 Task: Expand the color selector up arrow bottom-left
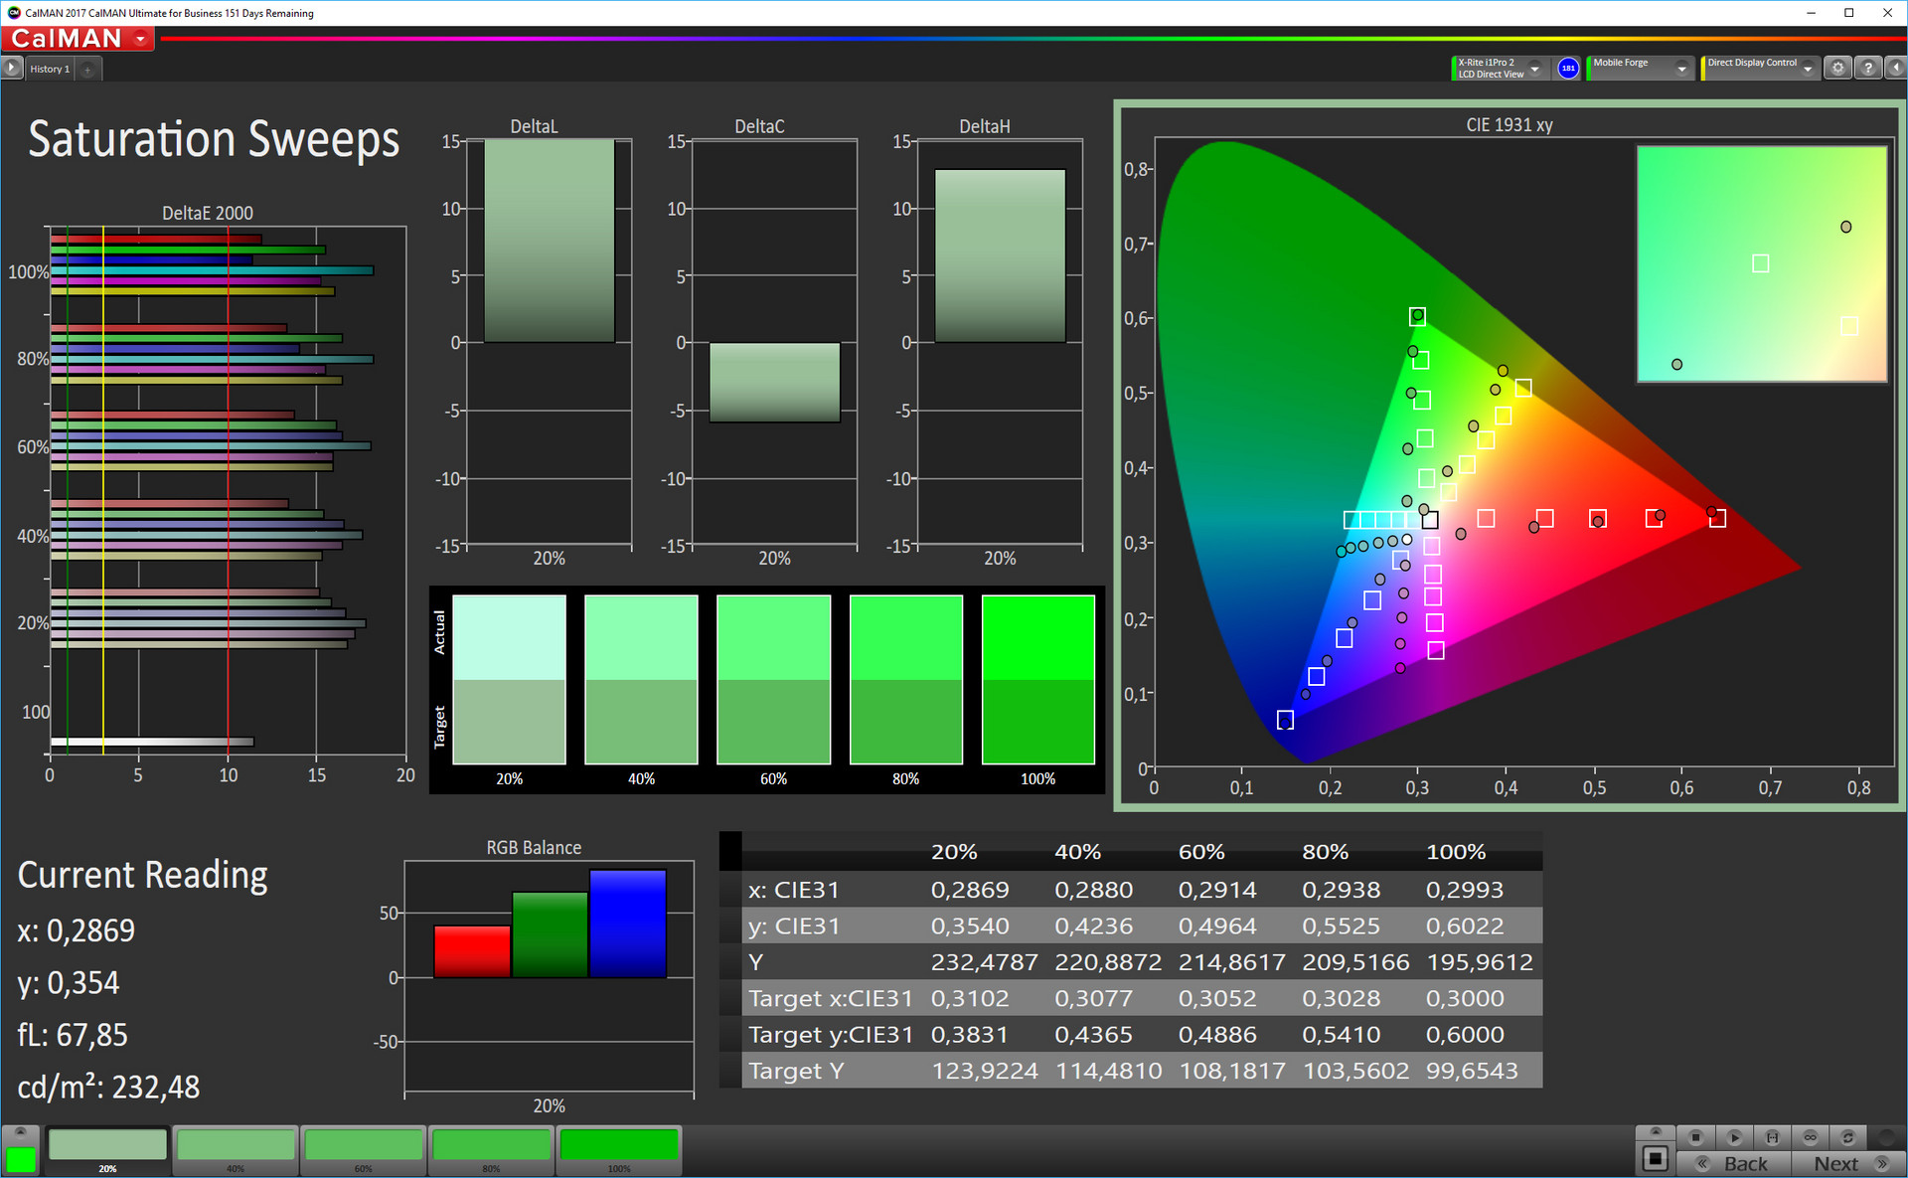21,1133
